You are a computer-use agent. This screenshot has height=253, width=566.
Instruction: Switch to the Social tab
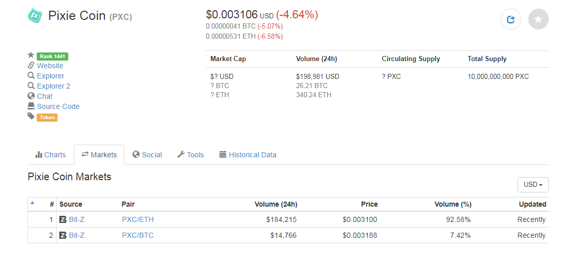[147, 155]
